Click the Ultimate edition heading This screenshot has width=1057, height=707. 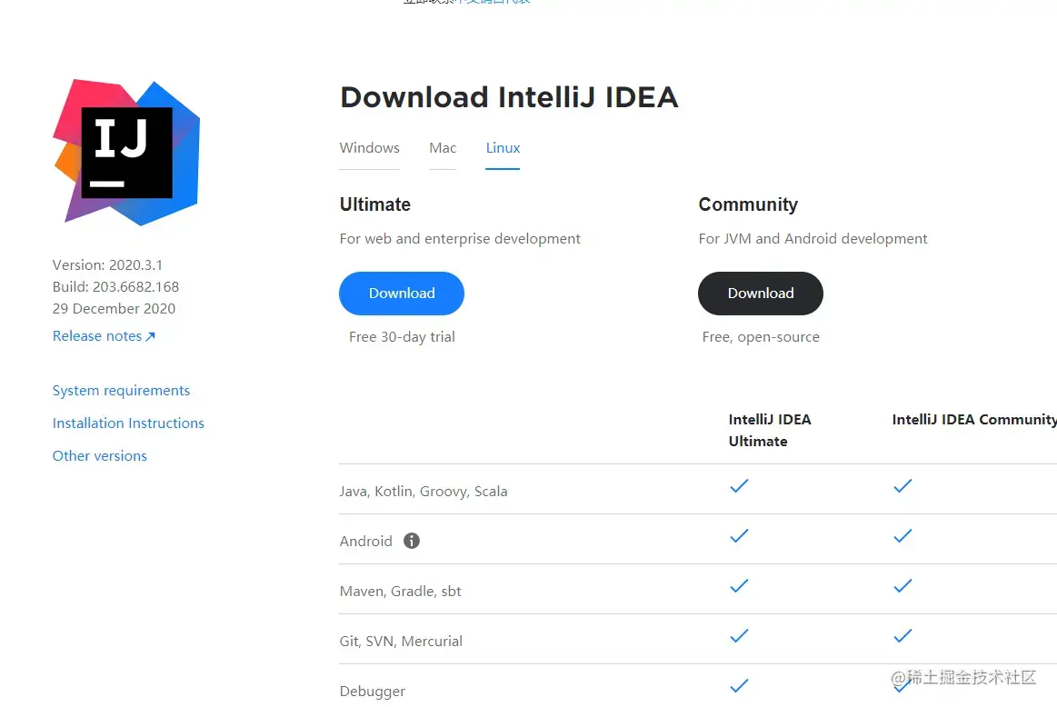click(374, 204)
